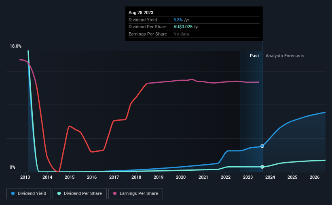Select the 2013 year on the x-axis
This screenshot has height=205, width=332.
click(x=25, y=178)
